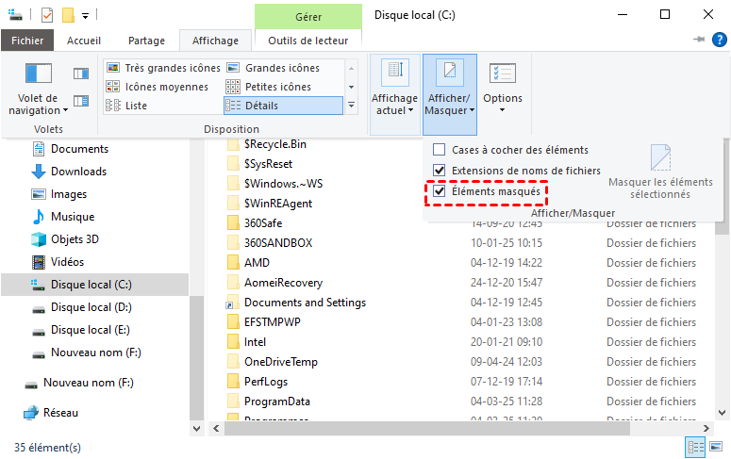Click the Properties quick access icon

(47, 15)
